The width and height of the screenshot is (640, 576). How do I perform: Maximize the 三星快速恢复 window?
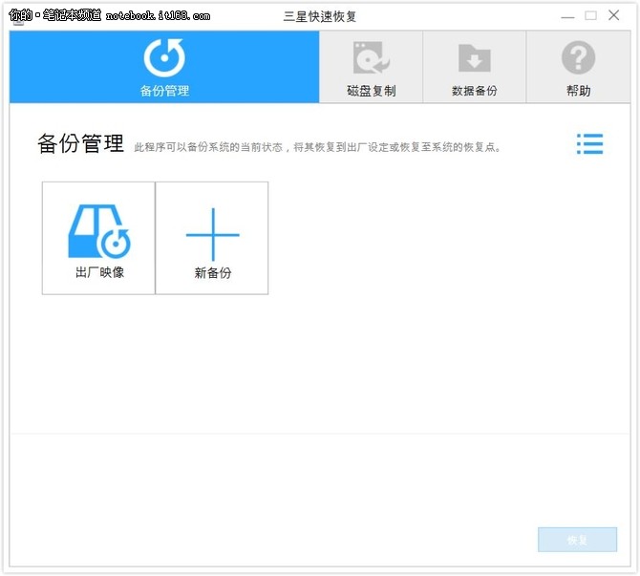click(590, 15)
